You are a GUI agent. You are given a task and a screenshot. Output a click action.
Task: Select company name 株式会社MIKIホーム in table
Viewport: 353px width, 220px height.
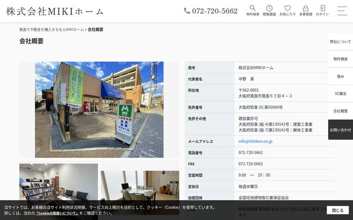[256, 68]
